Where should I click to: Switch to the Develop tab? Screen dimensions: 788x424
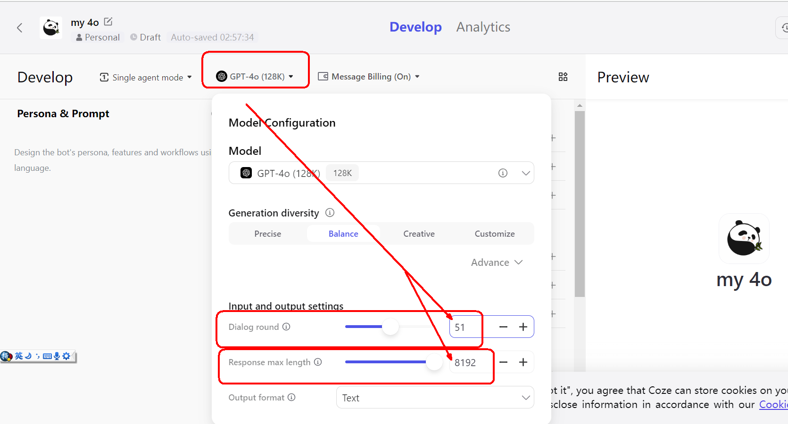pos(415,27)
